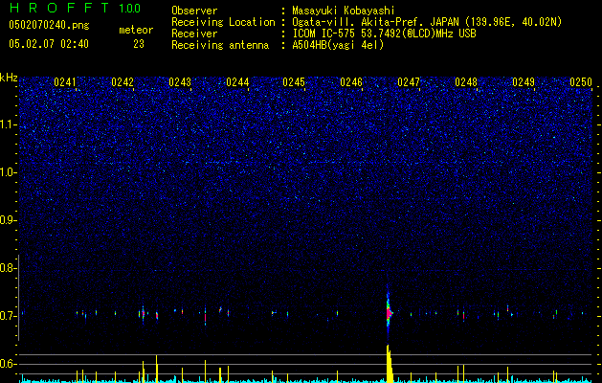The height and width of the screenshot is (383, 602).
Task: Click the 0242 time marker
Action: (x=123, y=82)
